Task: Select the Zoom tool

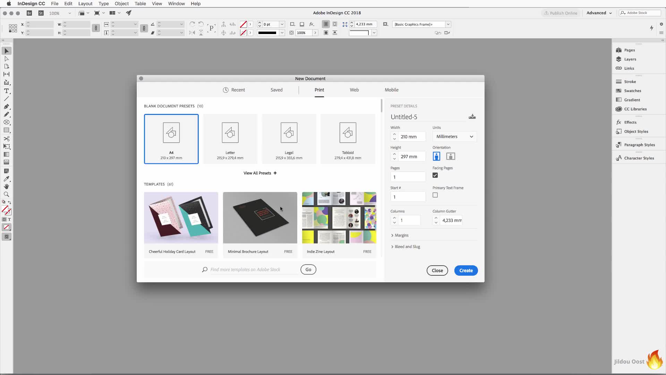Action: click(7, 194)
